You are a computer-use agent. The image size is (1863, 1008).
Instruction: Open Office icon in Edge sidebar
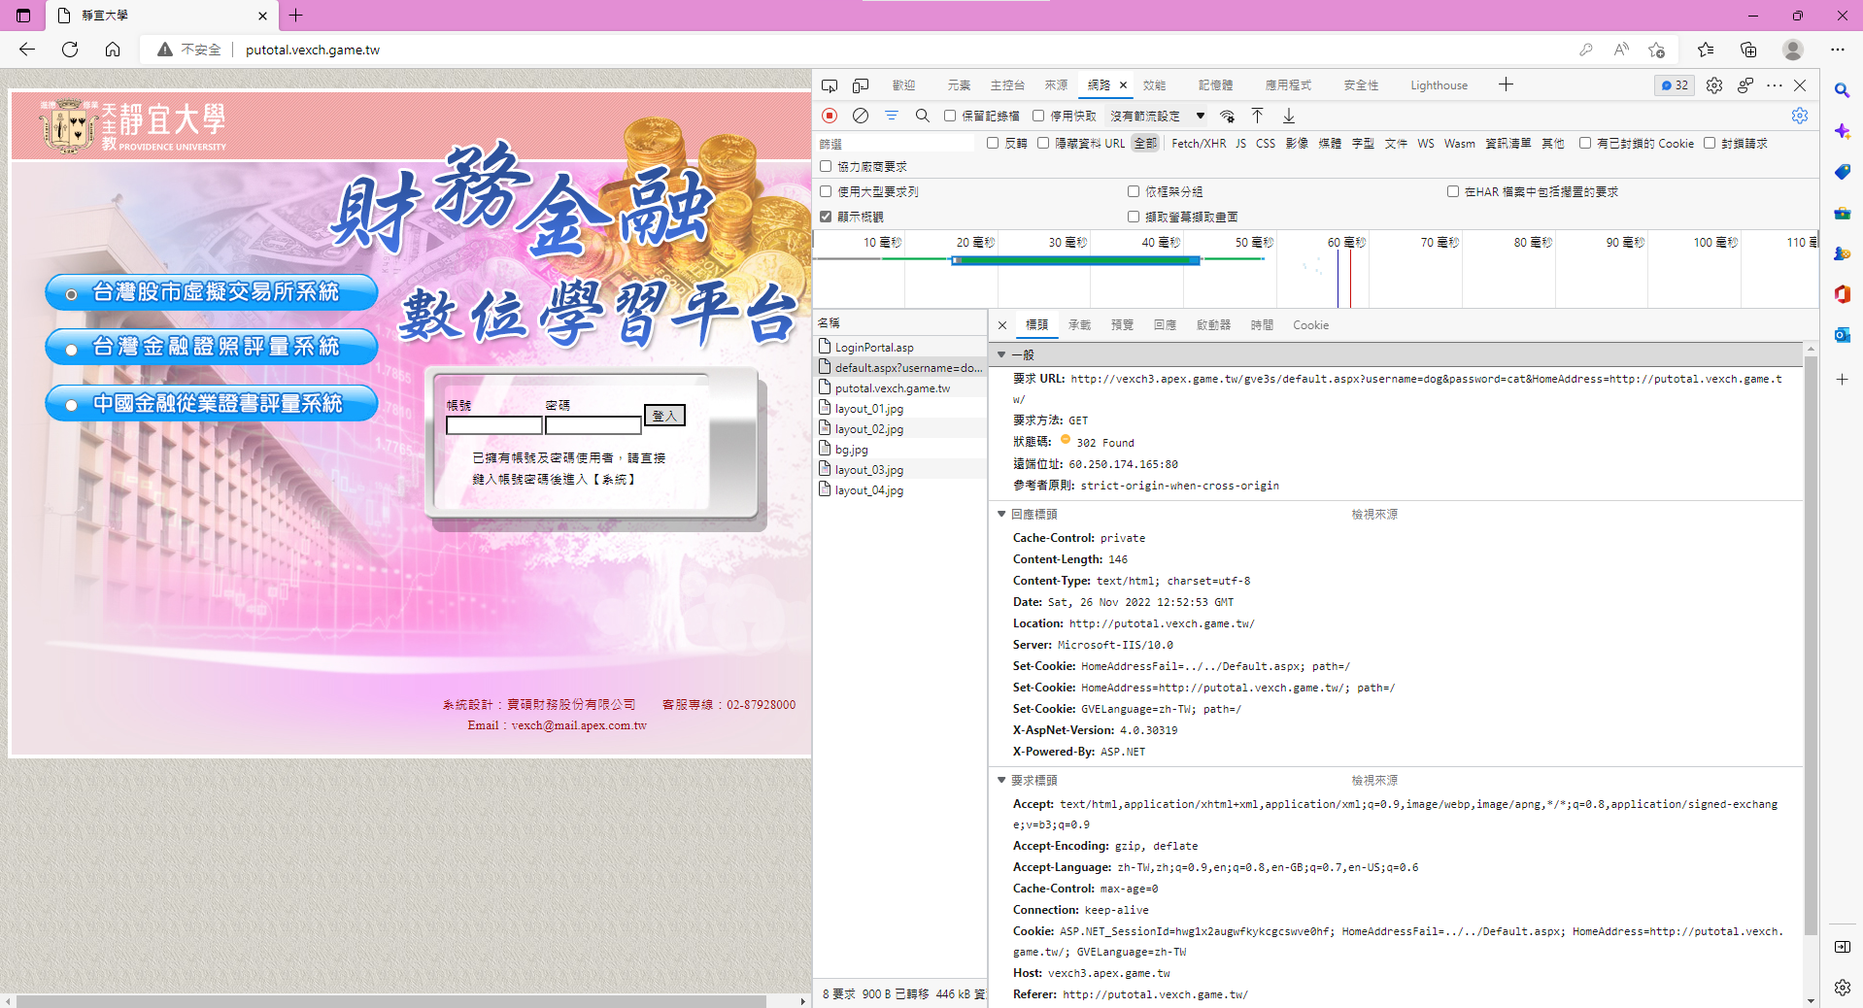click(x=1843, y=294)
